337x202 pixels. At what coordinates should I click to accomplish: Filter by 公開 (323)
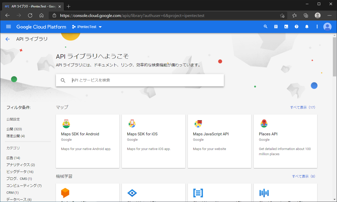coord(14,129)
